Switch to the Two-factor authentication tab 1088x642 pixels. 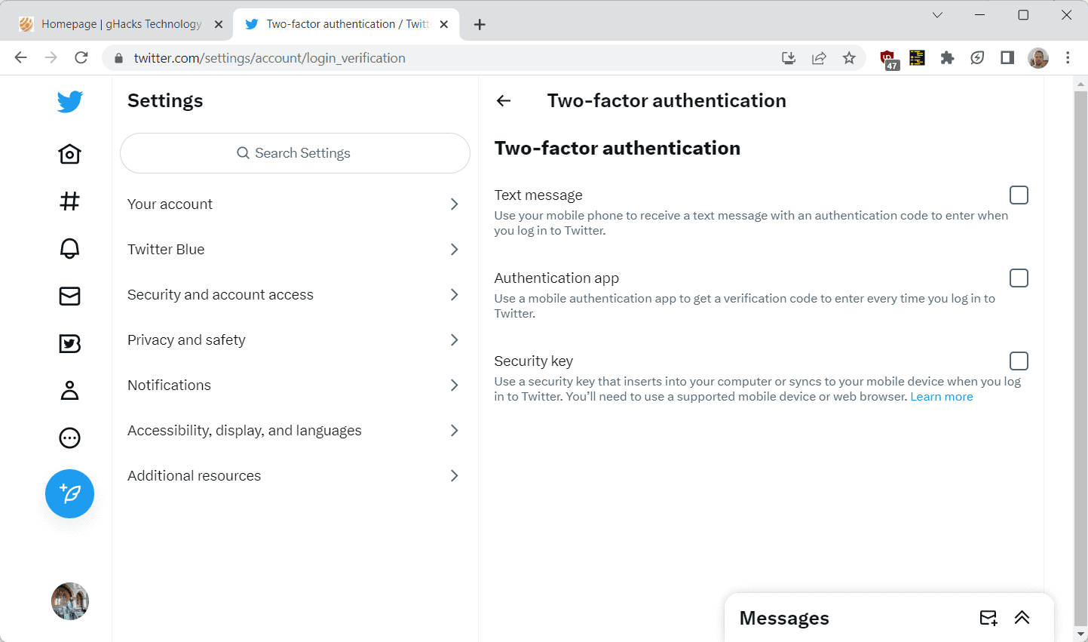click(x=339, y=23)
